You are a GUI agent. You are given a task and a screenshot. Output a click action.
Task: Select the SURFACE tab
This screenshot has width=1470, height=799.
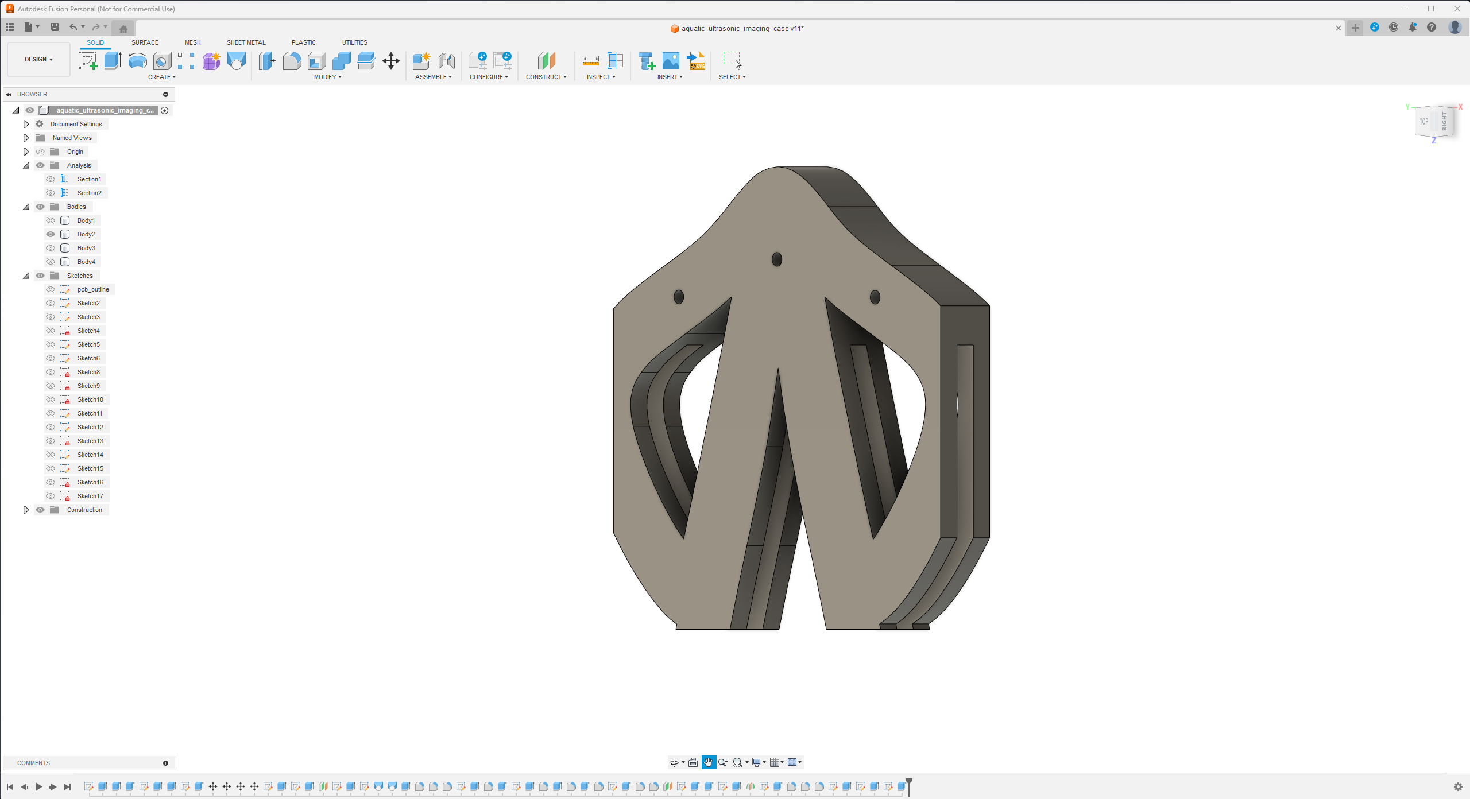[145, 42]
